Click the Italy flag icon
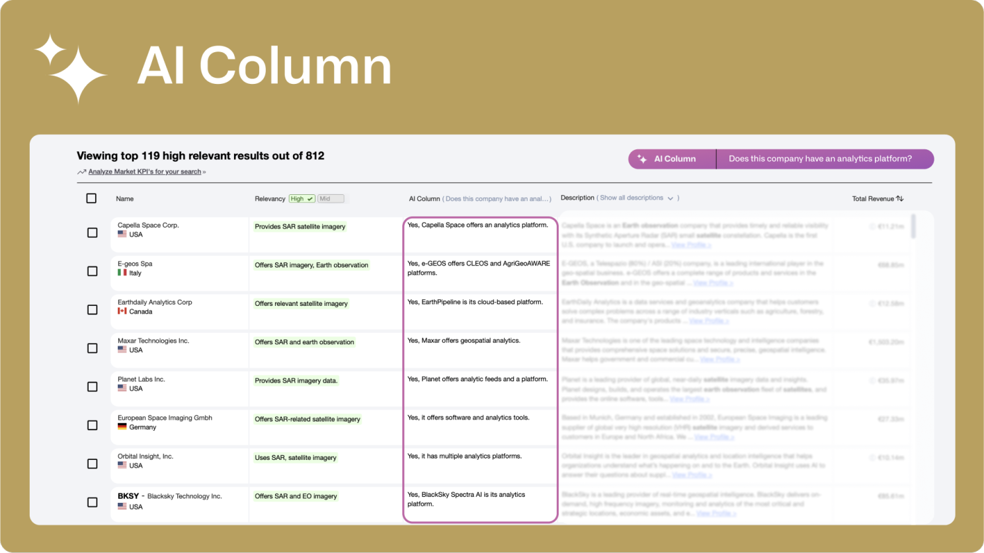 pyautogui.click(x=122, y=272)
